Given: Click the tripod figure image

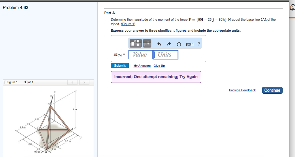Looking at the screenshot, I should 48,122.
